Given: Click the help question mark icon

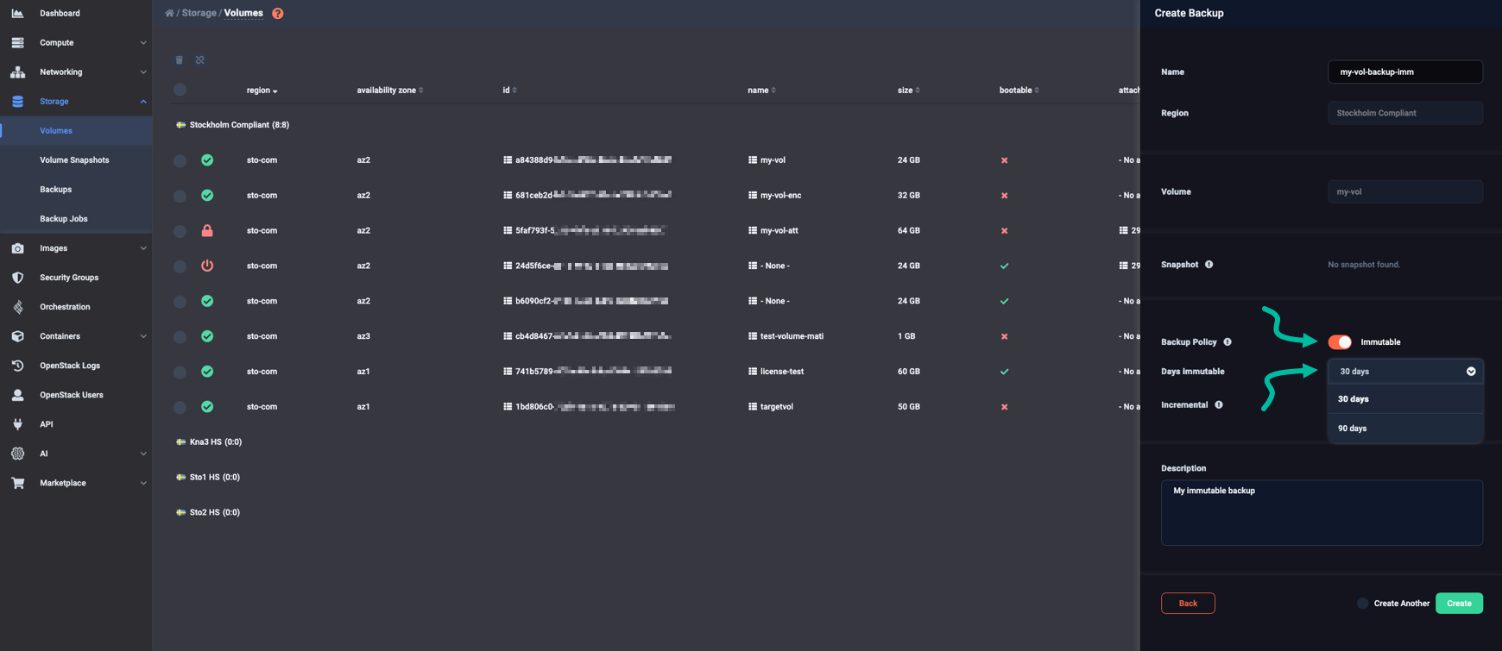Looking at the screenshot, I should click(x=277, y=14).
